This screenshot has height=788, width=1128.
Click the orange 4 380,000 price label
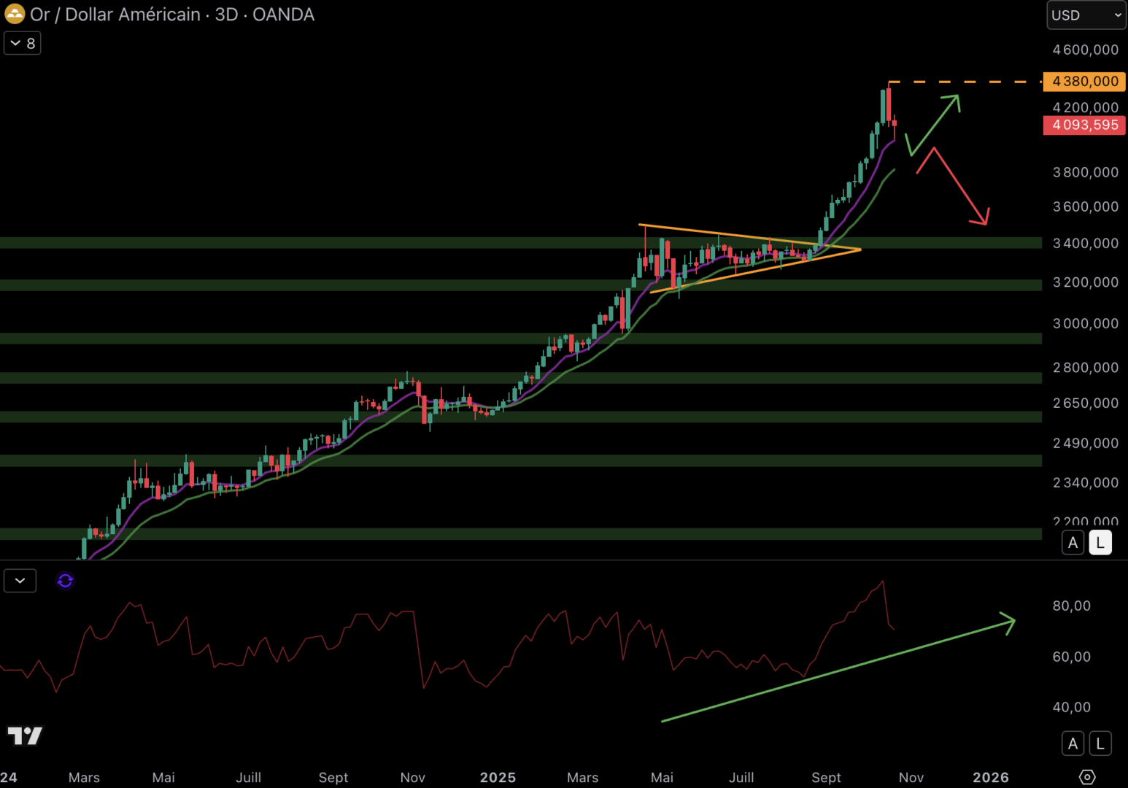coord(1084,82)
